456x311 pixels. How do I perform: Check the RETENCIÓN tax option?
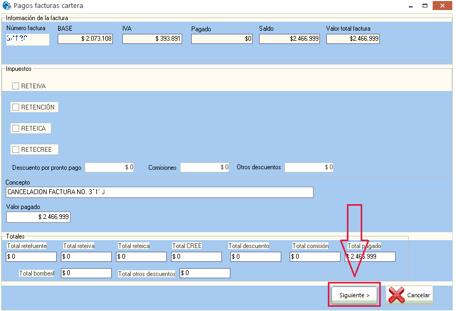tap(16, 107)
